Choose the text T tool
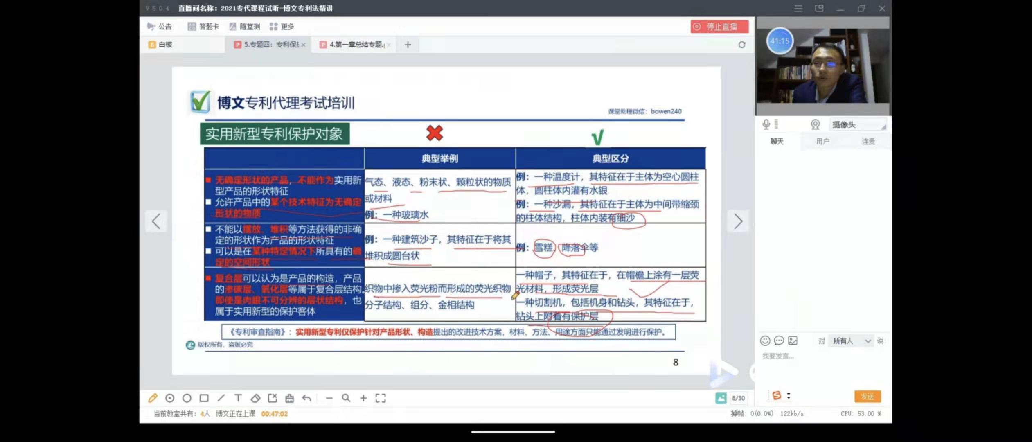1032x442 pixels. (238, 398)
